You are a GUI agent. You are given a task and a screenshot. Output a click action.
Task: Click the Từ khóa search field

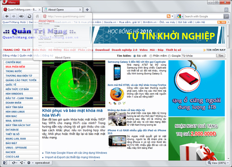point(199,56)
